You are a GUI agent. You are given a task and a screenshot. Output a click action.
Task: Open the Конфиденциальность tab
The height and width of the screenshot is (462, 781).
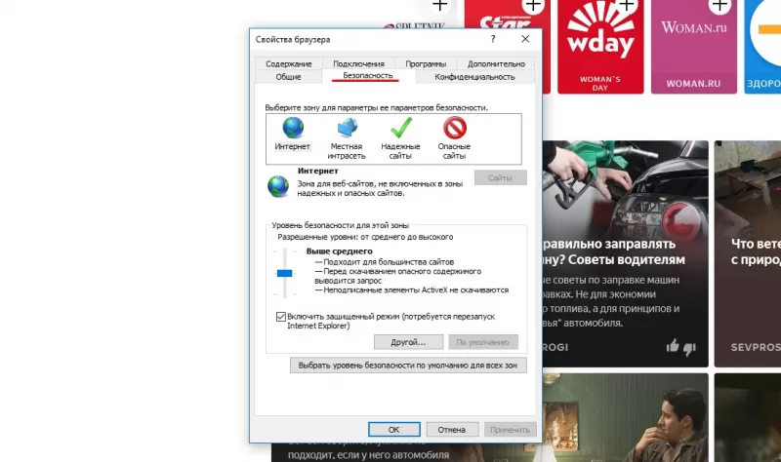tap(474, 77)
